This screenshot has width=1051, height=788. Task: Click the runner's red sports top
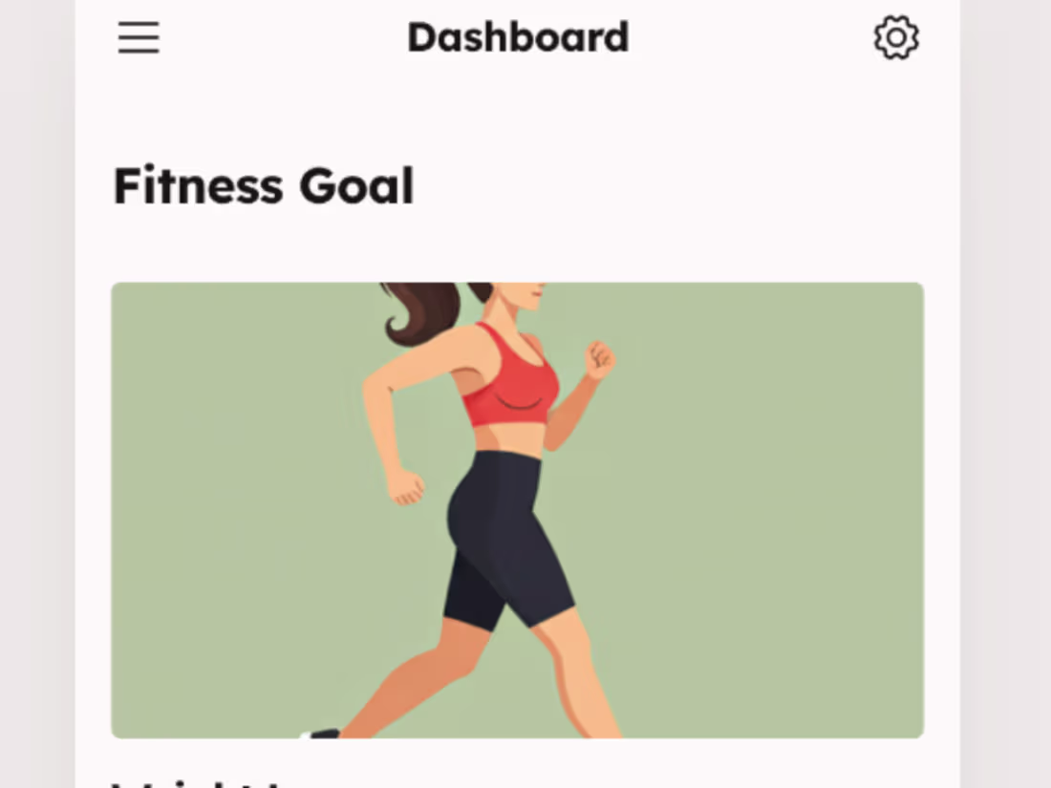[x=513, y=378]
